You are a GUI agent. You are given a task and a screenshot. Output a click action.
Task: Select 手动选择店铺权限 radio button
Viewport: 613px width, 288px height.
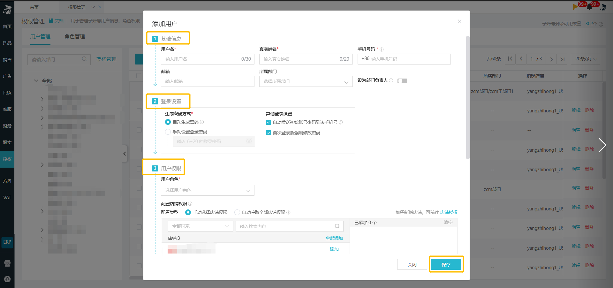coord(188,212)
